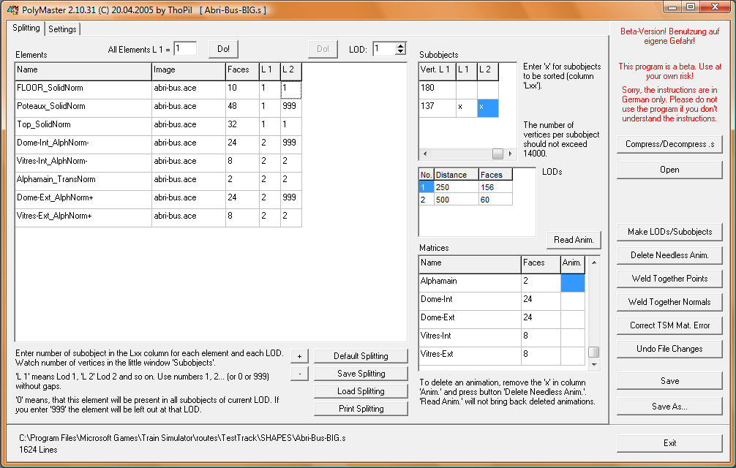
Task: Select the Dome-Ext matrix row
Action: point(502,318)
